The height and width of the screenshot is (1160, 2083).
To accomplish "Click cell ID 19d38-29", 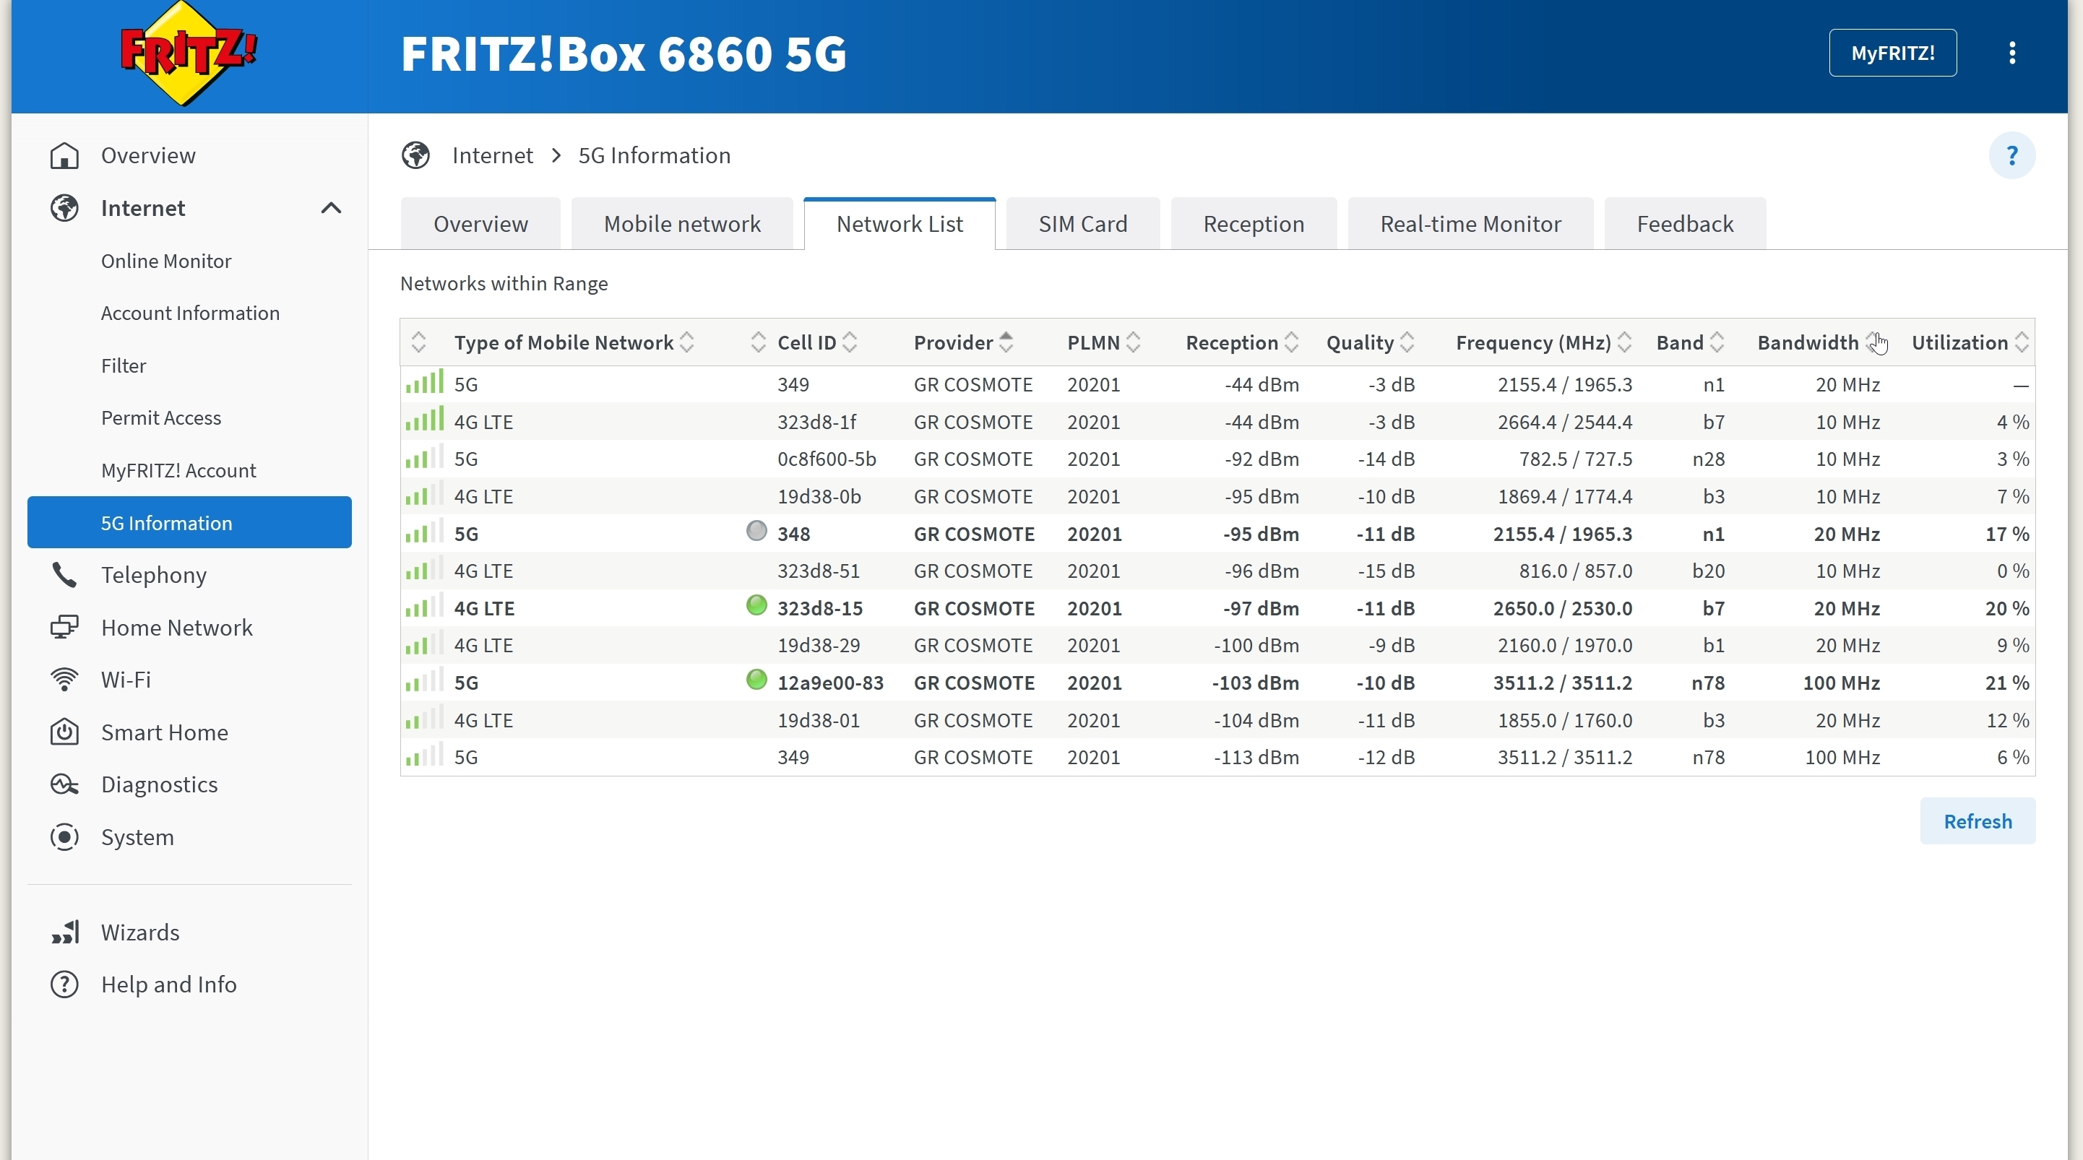I will point(819,645).
